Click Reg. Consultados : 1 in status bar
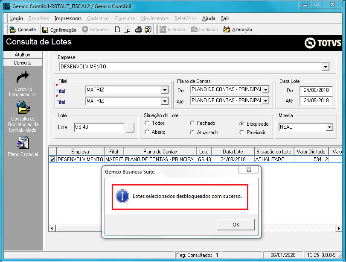This screenshot has height=262, width=346. (x=198, y=255)
